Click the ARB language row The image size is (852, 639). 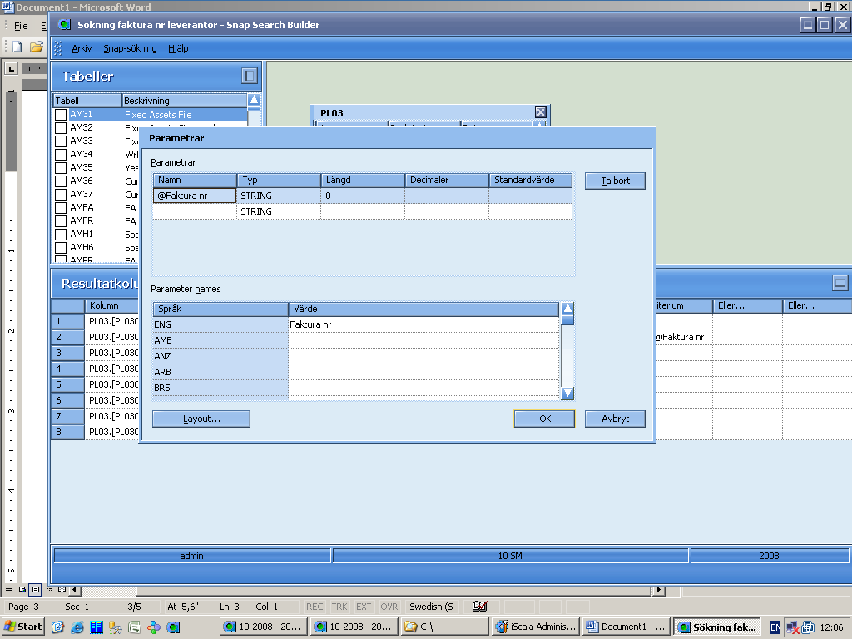[x=356, y=372]
